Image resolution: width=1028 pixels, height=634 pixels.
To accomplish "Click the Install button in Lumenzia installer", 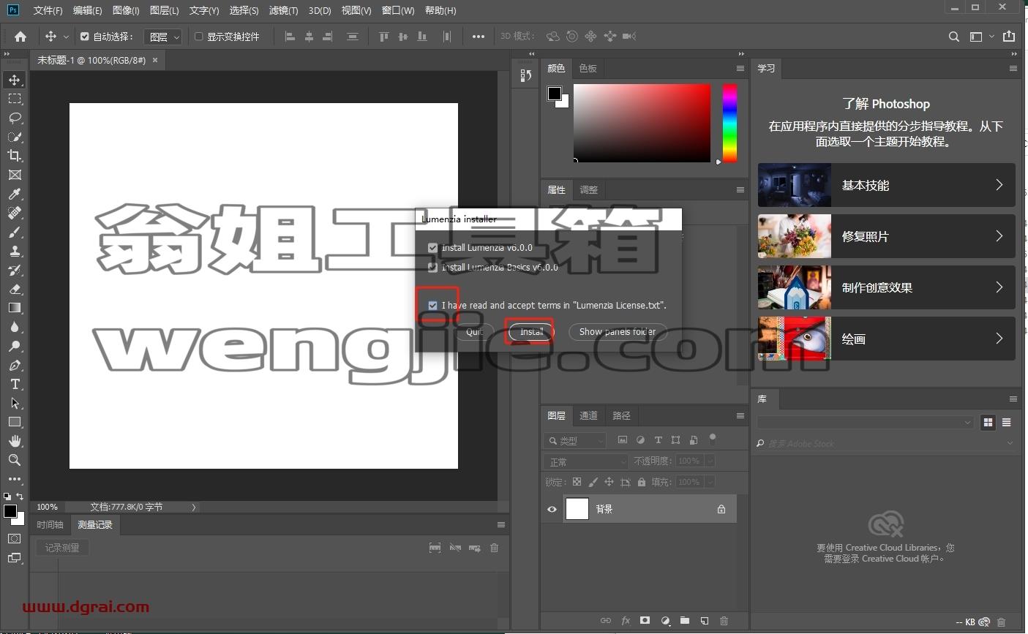I will 531,332.
